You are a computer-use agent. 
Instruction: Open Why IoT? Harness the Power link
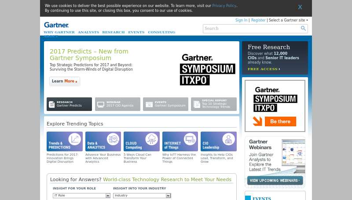tap(179, 158)
